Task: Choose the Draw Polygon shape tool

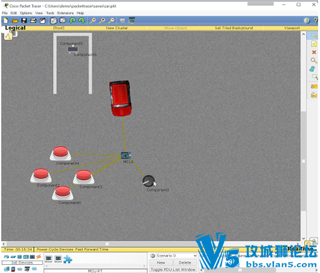Action: coord(312,69)
